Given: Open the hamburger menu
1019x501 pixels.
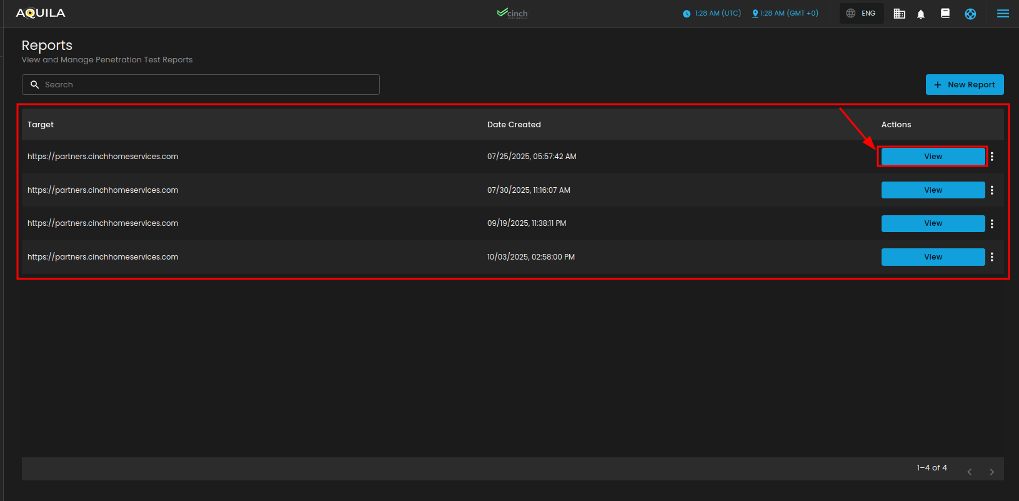Looking at the screenshot, I should point(1002,14).
